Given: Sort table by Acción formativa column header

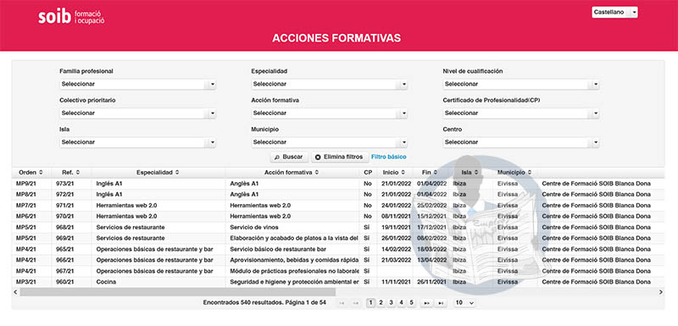Looking at the screenshot, I should coord(292,172).
